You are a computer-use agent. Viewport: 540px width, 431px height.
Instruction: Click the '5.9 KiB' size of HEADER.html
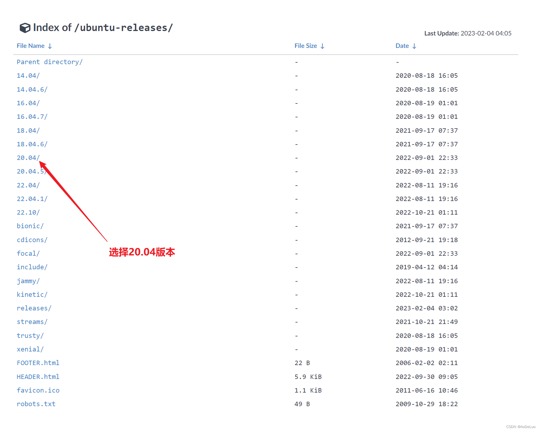pos(308,377)
